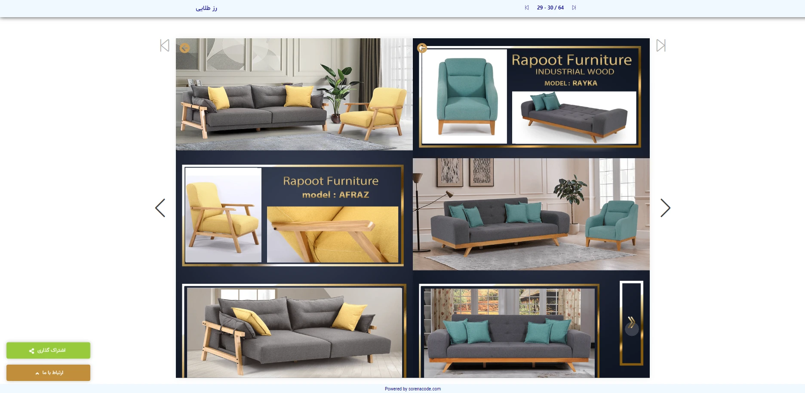Click Rapoot Furniture heading on left page
This screenshot has height=393, width=805.
tap(331, 181)
